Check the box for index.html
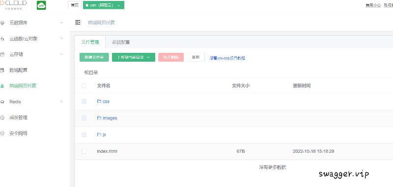This screenshot has width=393, height=187. click(84, 151)
